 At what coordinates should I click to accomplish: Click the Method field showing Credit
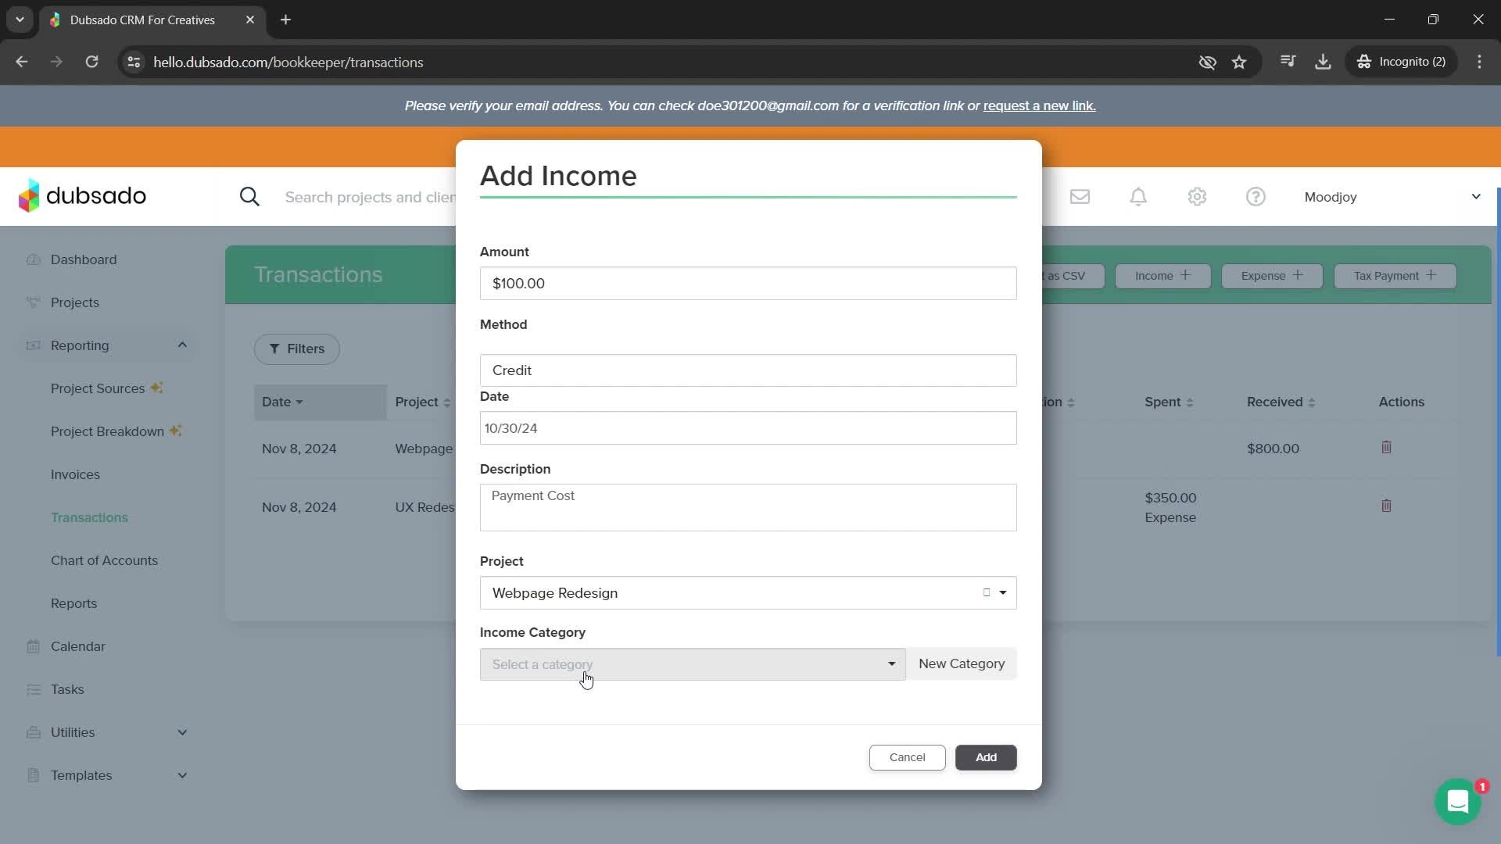click(x=748, y=370)
